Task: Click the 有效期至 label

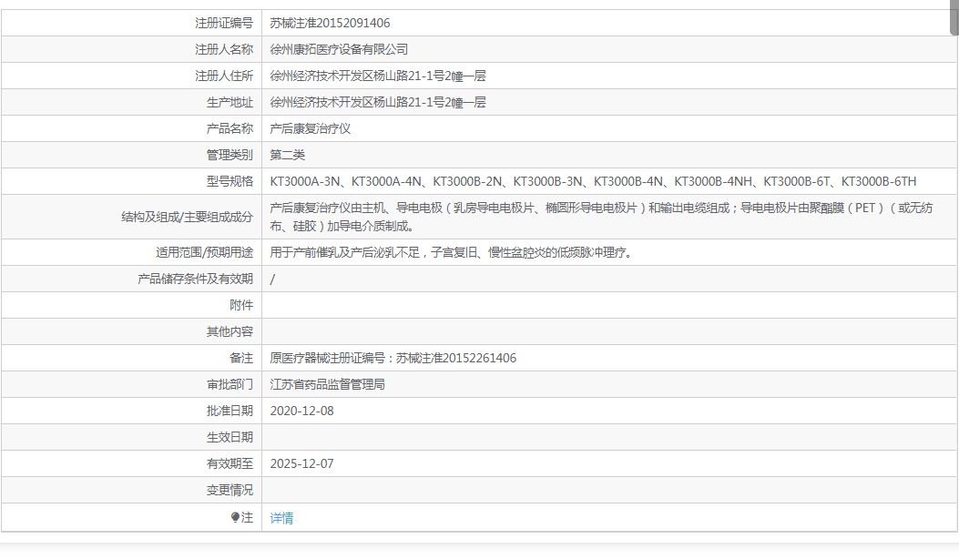Action: (x=230, y=463)
